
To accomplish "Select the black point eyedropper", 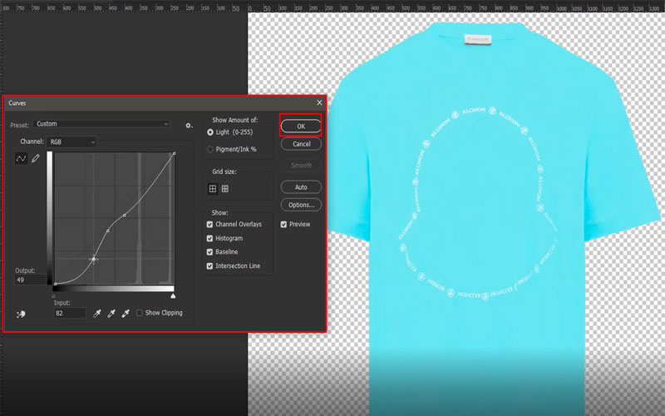I will (97, 314).
